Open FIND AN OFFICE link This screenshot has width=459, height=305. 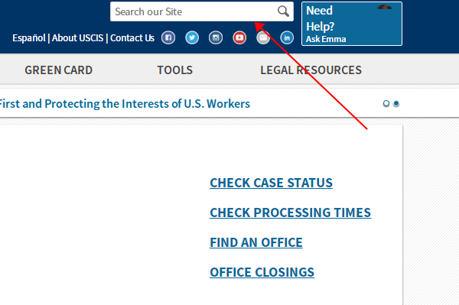pos(256,243)
